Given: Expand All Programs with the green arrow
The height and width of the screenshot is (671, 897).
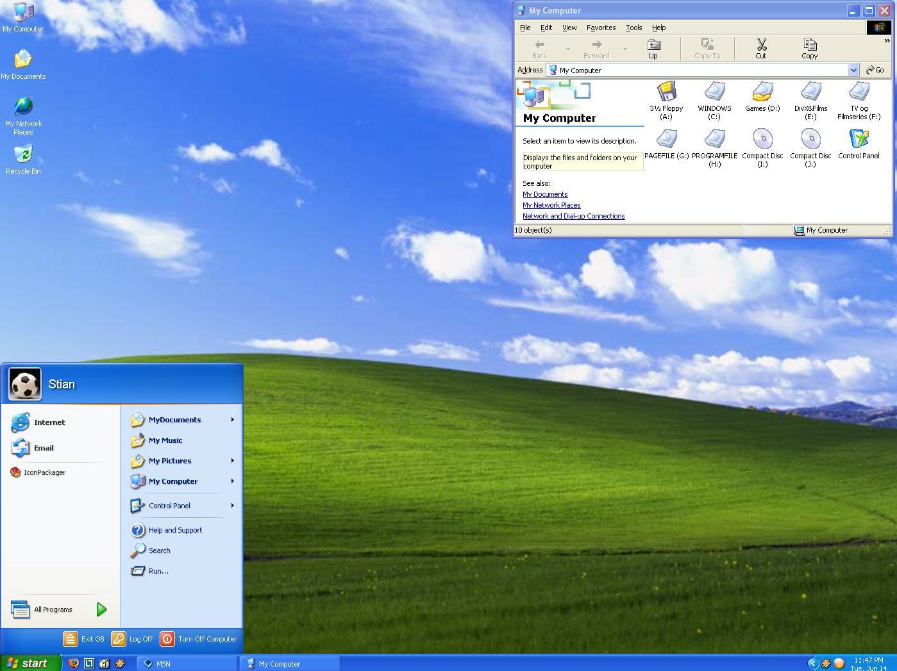Looking at the screenshot, I should 101,609.
